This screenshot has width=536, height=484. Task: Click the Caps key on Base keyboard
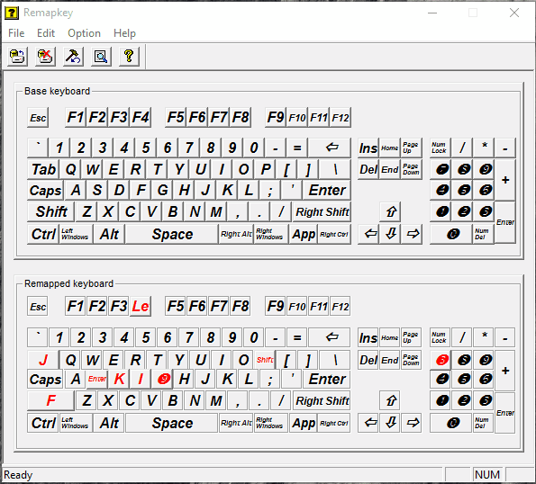tap(45, 191)
